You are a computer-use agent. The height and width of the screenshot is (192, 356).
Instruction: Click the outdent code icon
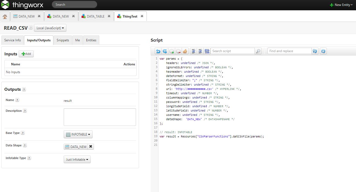point(193,51)
